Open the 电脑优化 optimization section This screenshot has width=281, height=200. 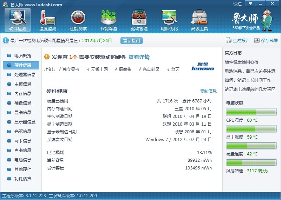coord(169,20)
